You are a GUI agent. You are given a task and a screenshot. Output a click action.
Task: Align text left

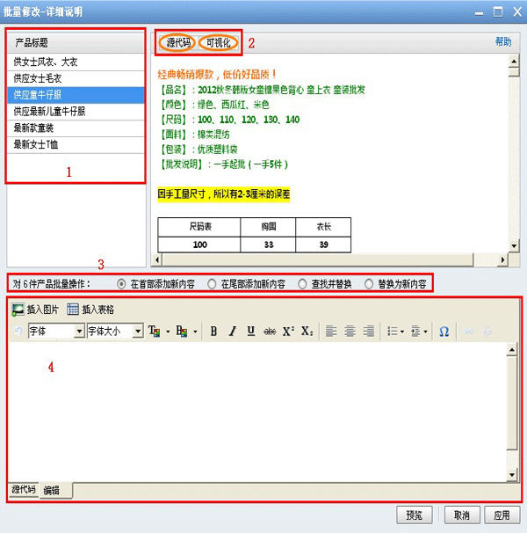pyautogui.click(x=331, y=331)
